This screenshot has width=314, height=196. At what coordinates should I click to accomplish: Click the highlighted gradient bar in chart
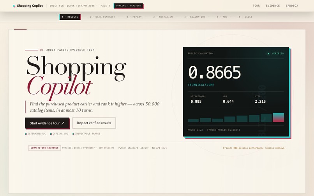click(x=279, y=117)
